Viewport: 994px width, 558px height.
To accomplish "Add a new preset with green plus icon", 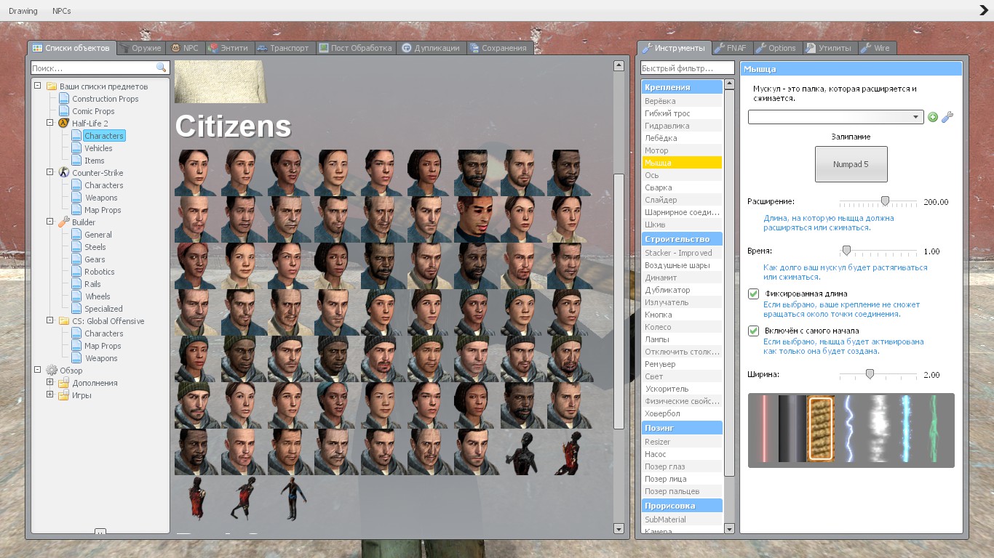I will click(x=933, y=117).
